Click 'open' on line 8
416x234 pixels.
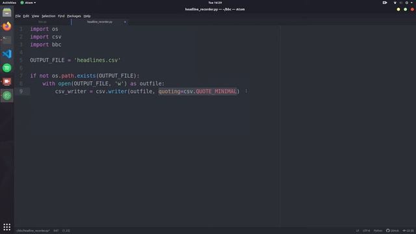[x=64, y=84]
